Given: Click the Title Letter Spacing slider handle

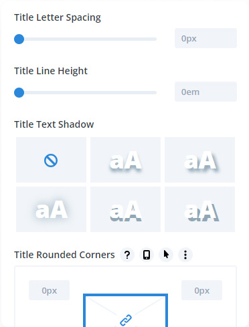Looking at the screenshot, I should 19,39.
